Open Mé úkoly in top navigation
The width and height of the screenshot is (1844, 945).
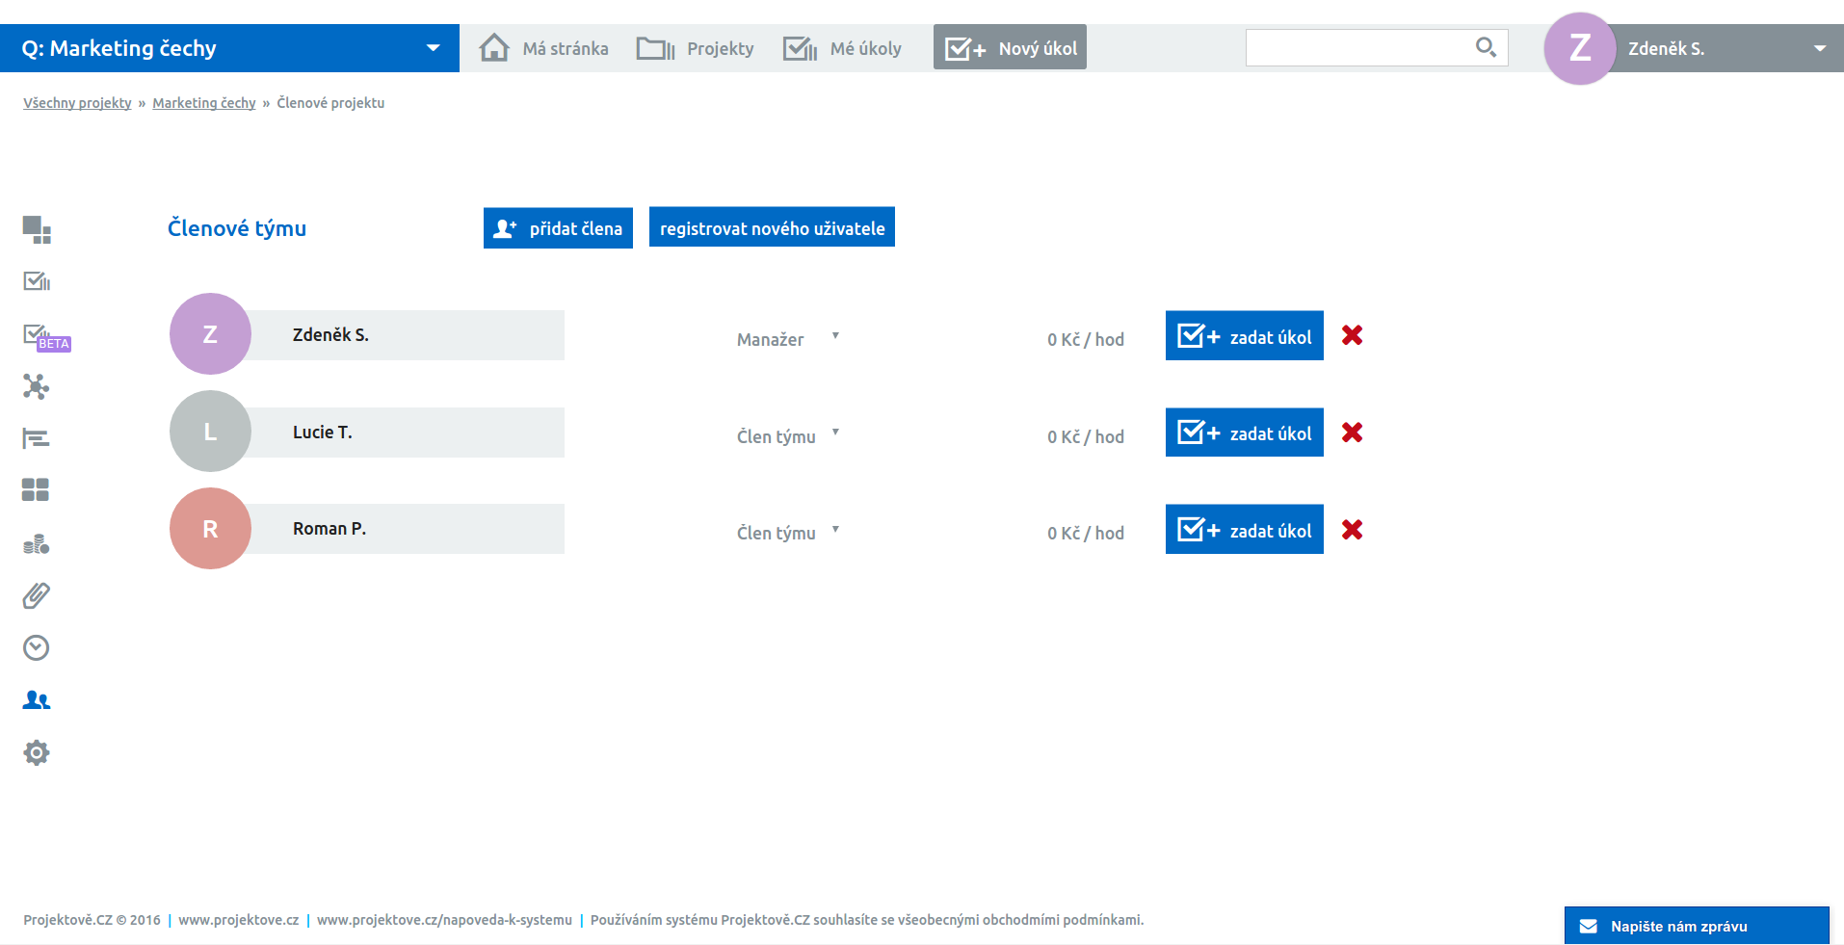click(x=842, y=48)
